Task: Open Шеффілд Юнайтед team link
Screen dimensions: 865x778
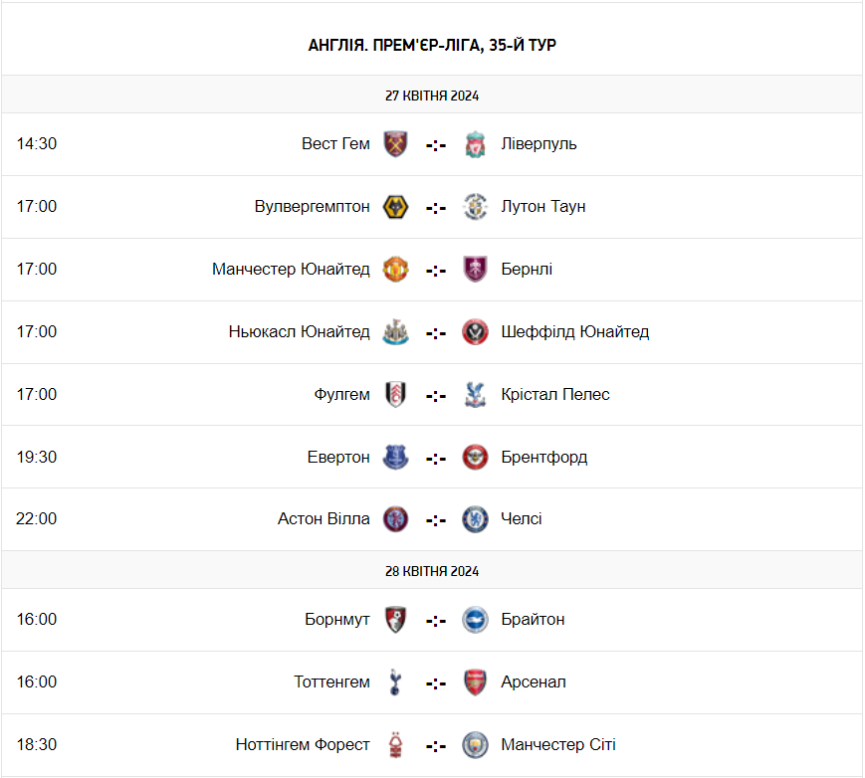Action: (x=574, y=332)
